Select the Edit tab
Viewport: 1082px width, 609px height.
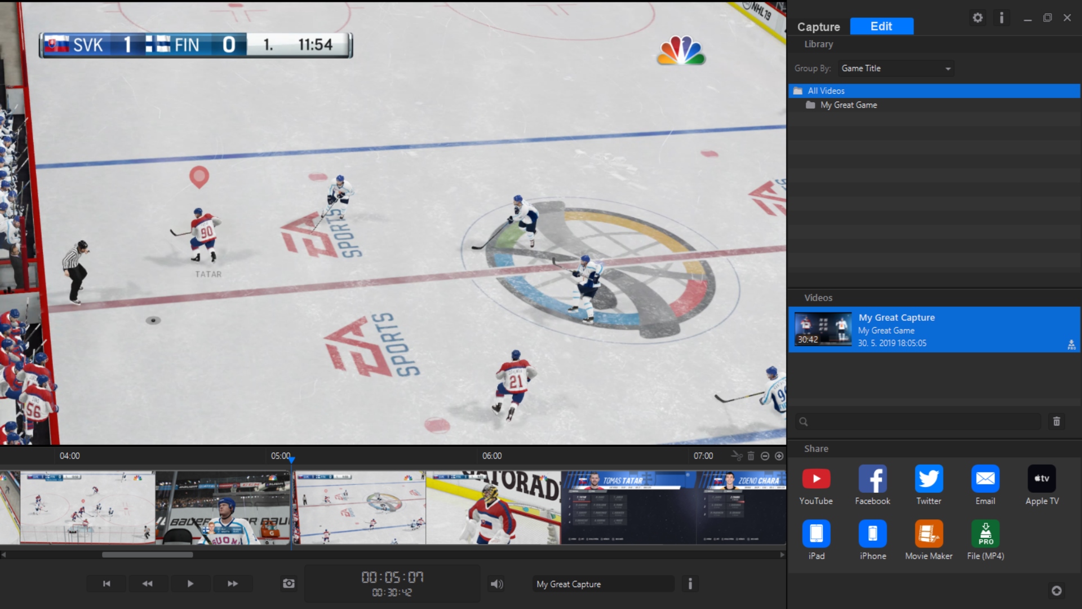(881, 27)
